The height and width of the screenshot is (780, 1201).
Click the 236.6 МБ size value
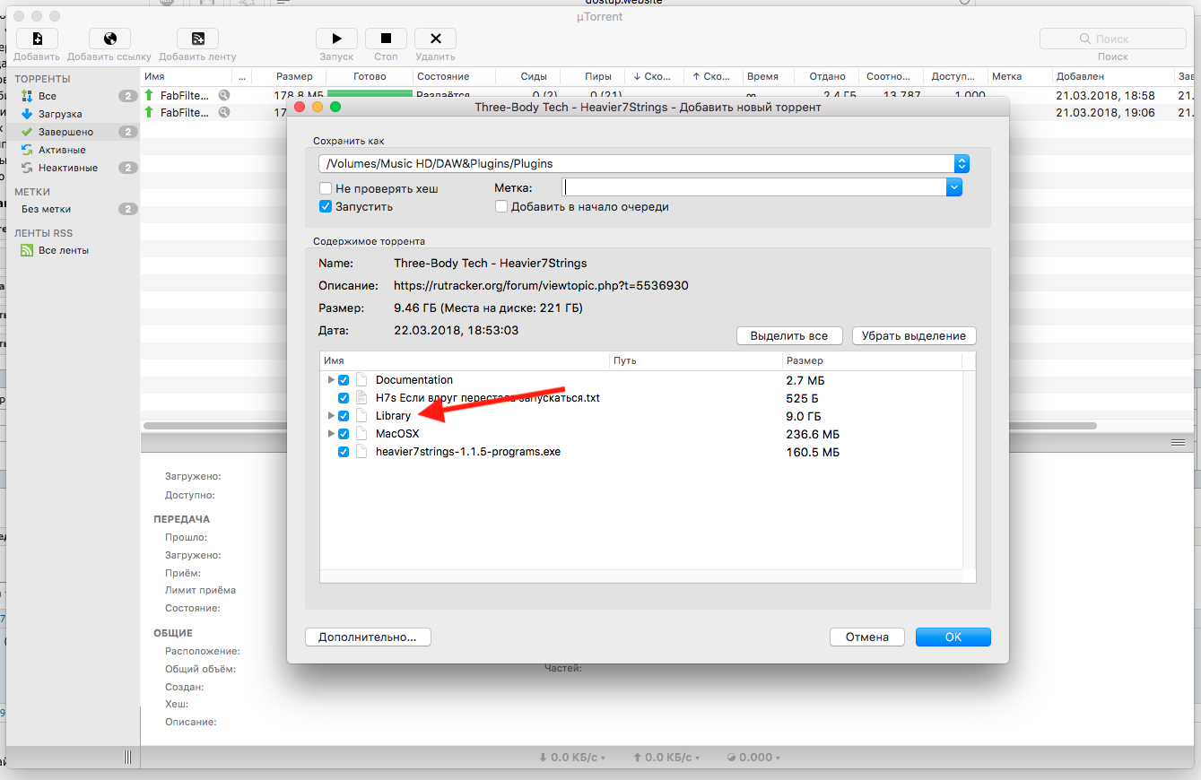click(x=813, y=434)
